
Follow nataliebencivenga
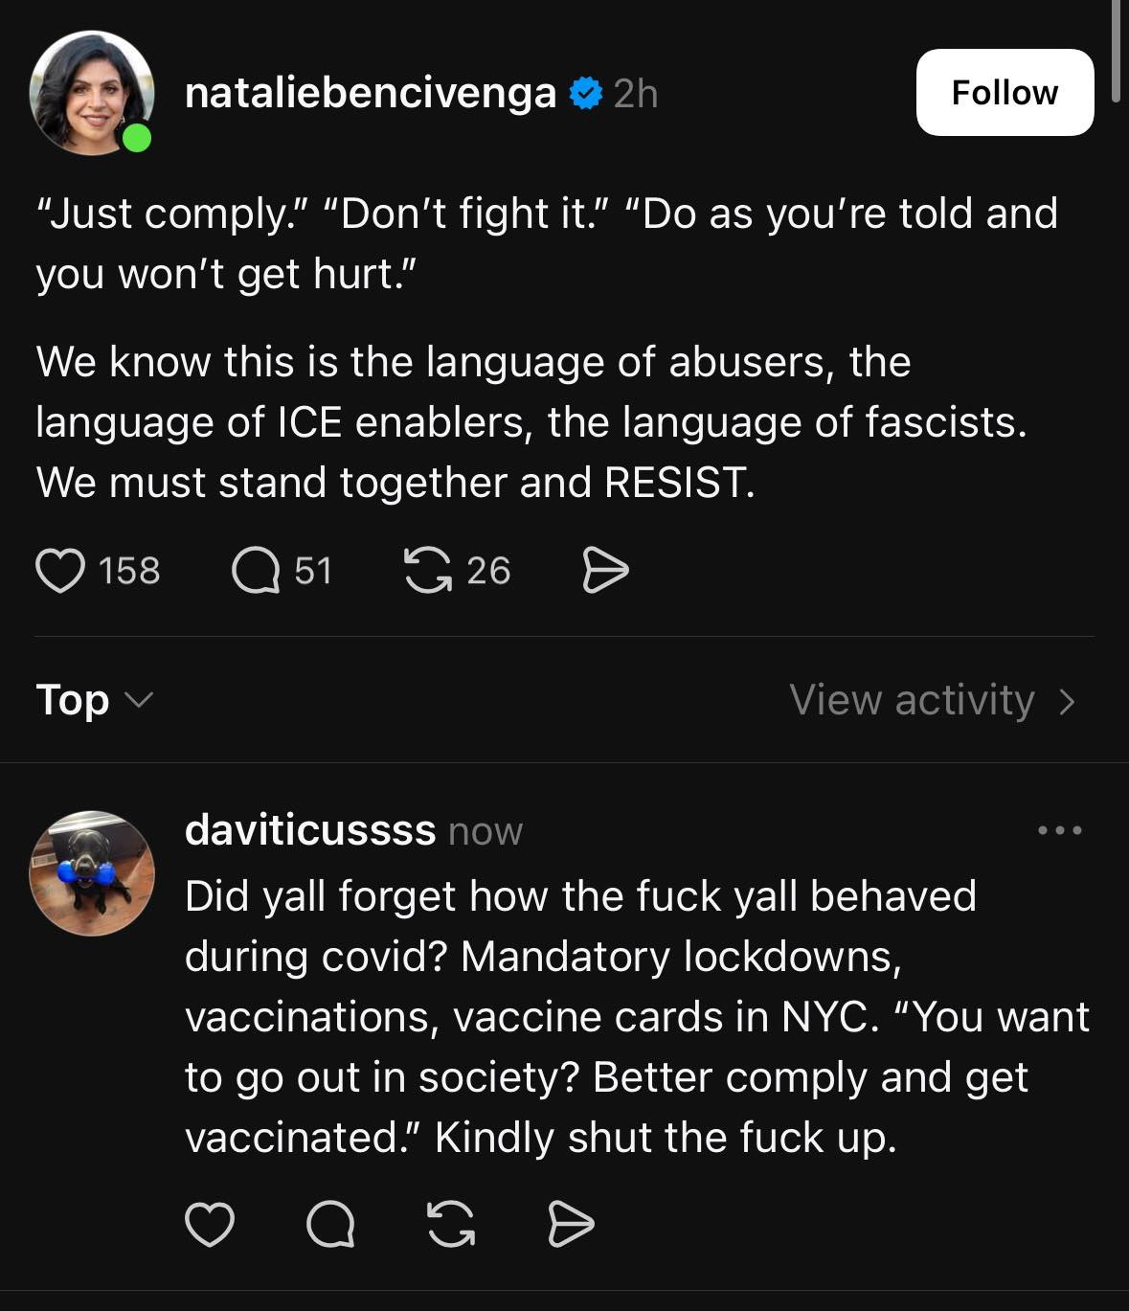tap(1005, 93)
